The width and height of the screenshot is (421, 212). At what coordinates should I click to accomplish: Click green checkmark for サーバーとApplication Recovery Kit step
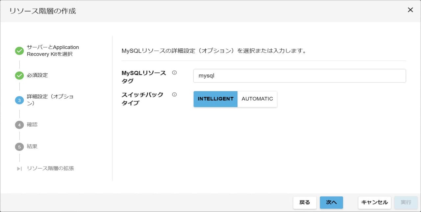click(x=19, y=51)
